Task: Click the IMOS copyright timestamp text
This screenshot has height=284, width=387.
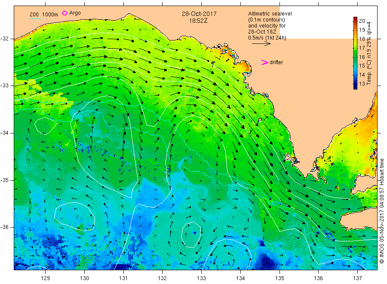Action: pos(382,211)
